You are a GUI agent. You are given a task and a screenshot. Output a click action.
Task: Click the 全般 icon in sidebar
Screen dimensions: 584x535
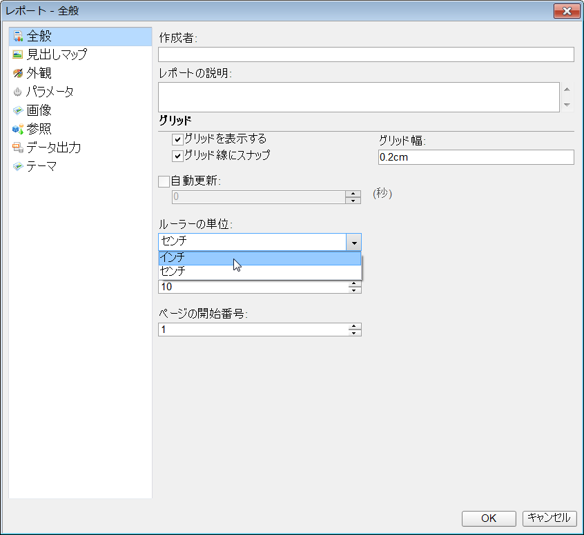tap(18, 36)
